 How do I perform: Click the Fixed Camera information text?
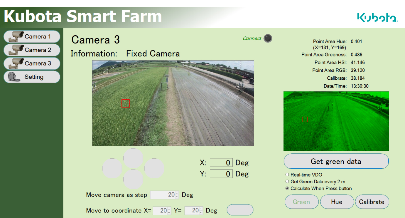(x=153, y=54)
